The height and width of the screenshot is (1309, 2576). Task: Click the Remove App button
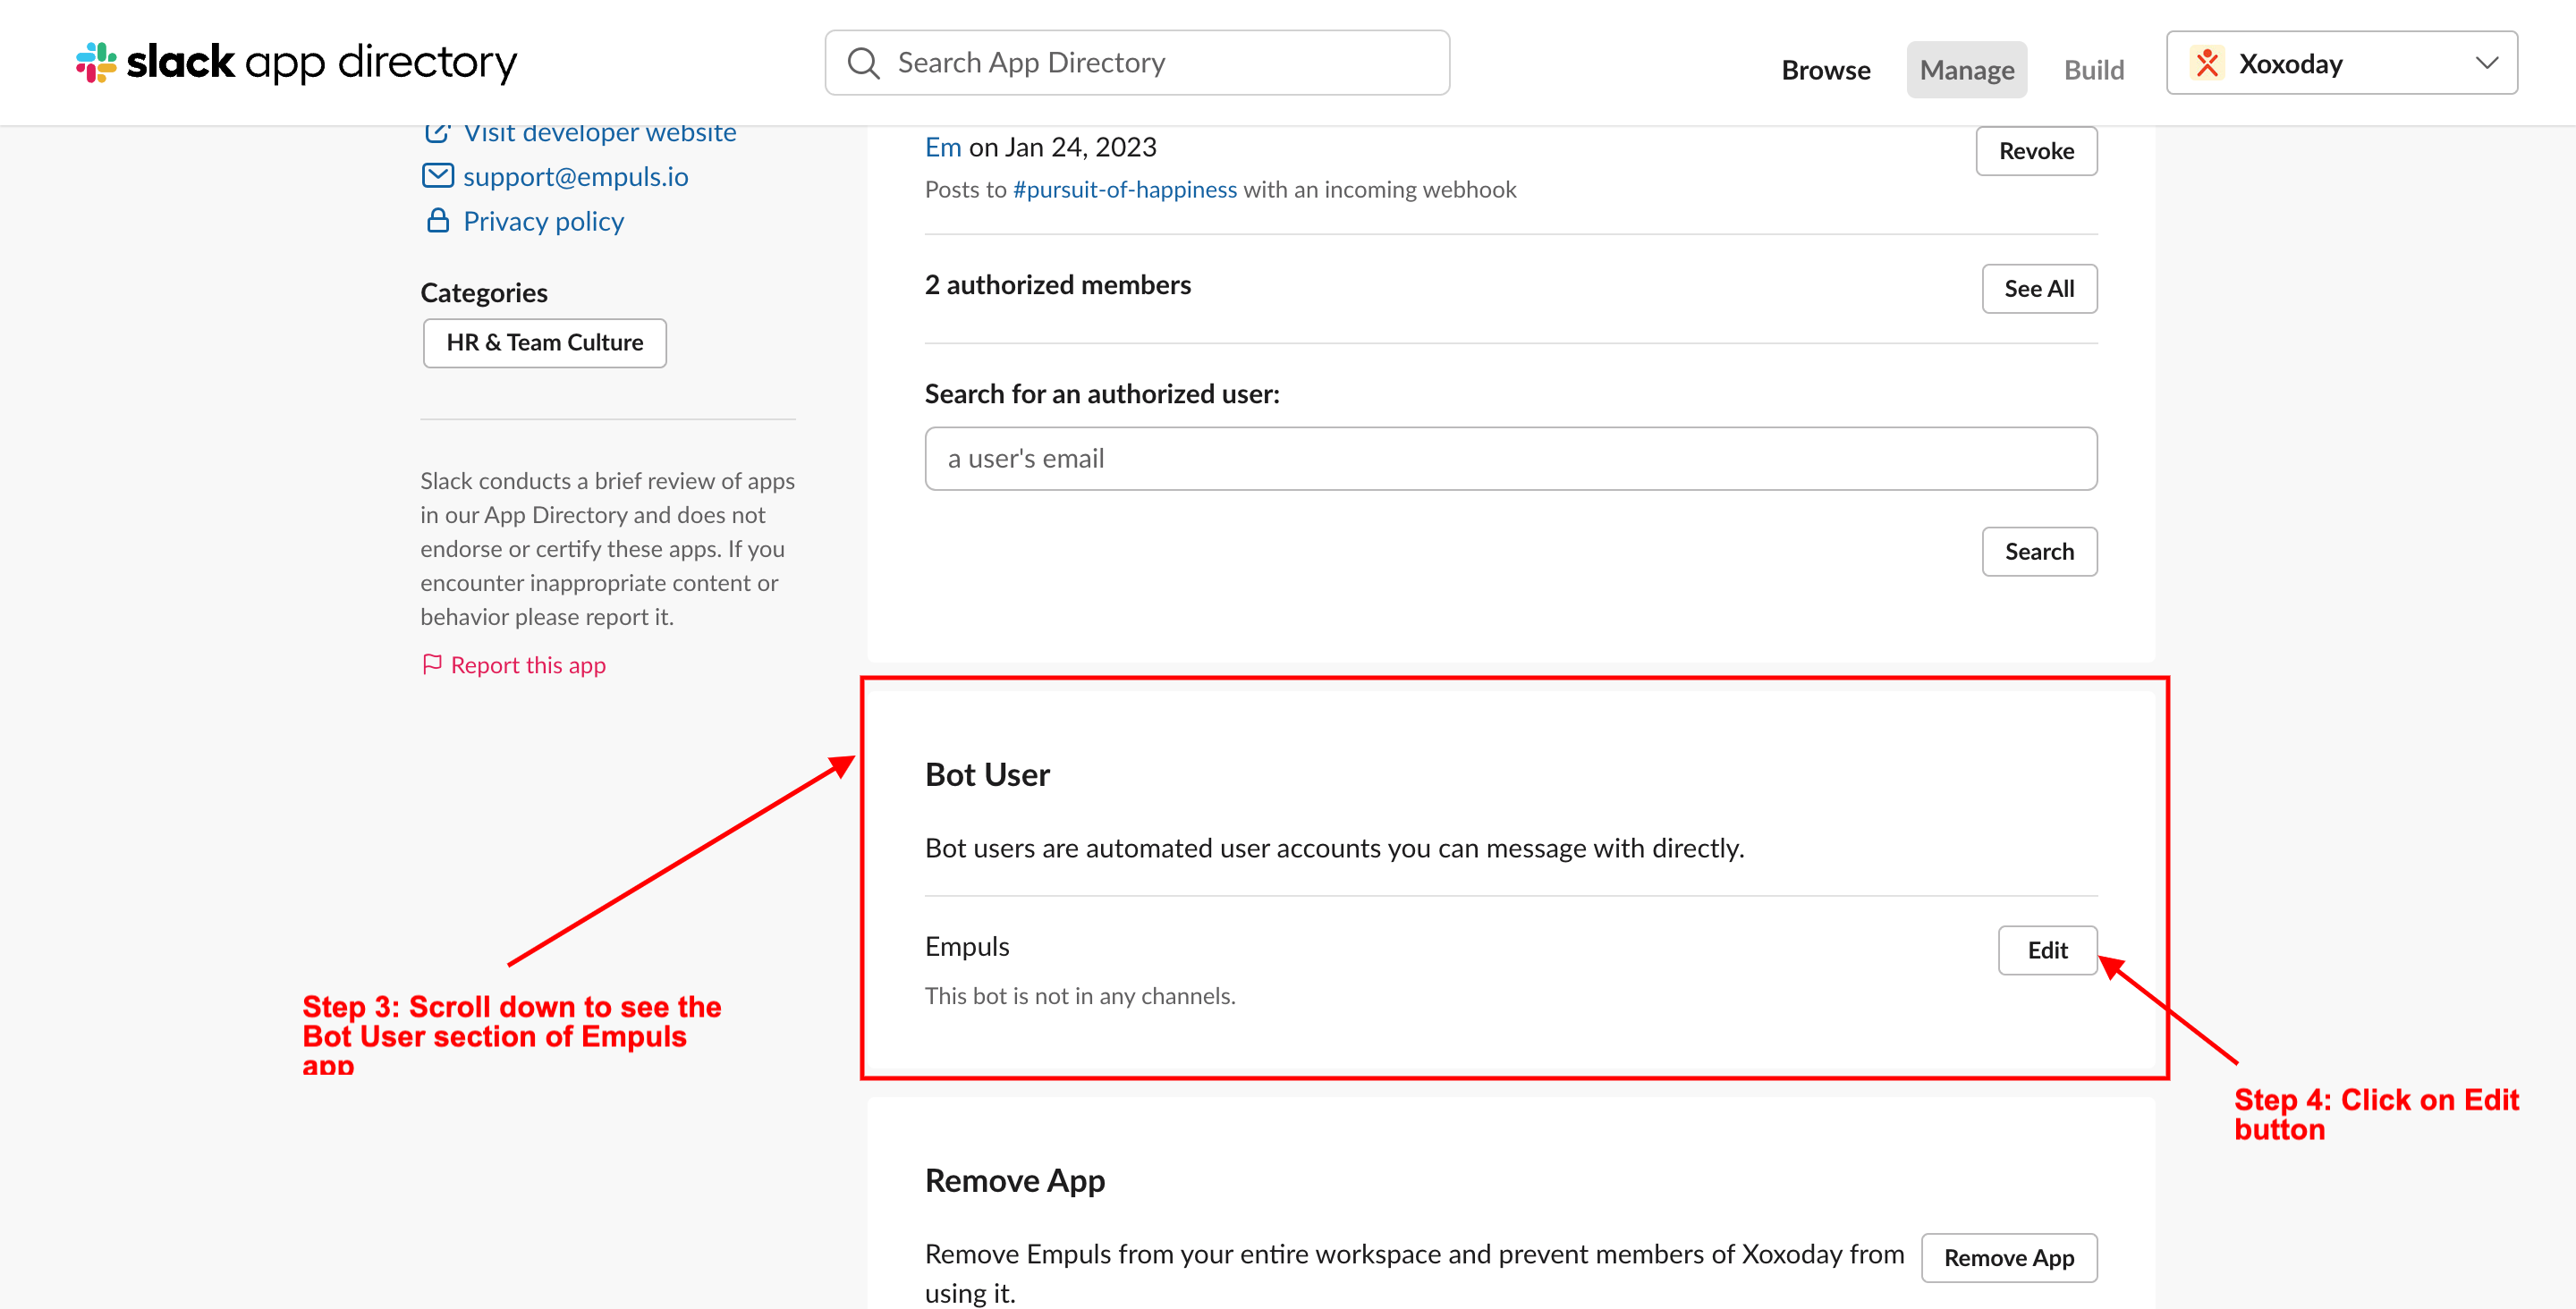[x=2008, y=1258]
